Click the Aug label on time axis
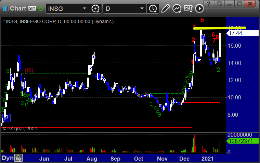 pyautogui.click(x=92, y=159)
